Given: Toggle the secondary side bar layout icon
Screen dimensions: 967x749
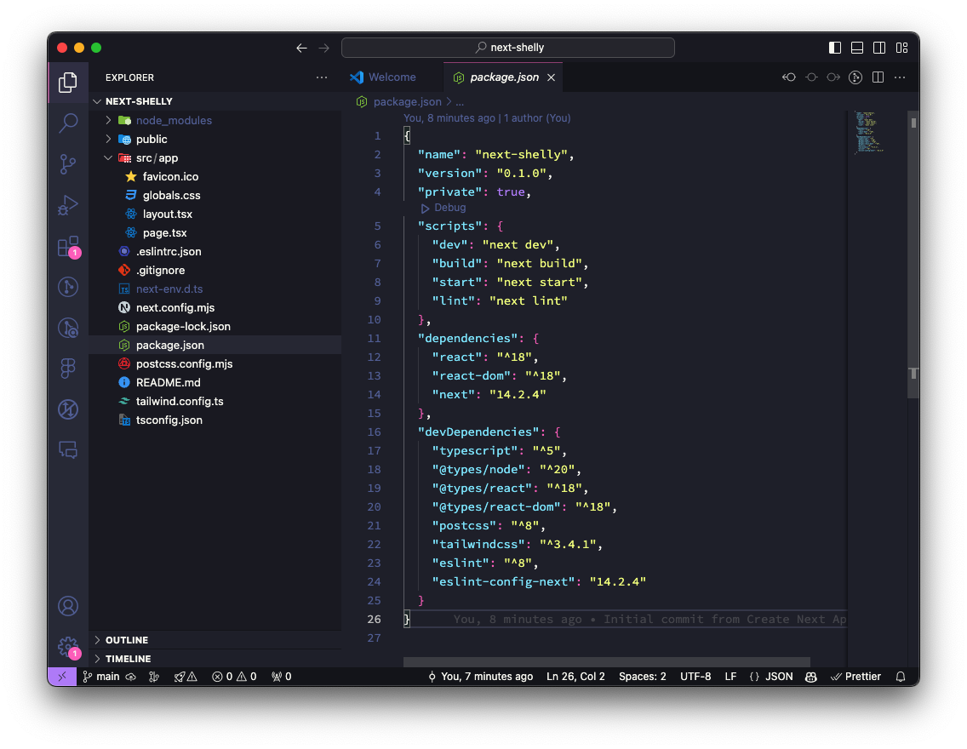Looking at the screenshot, I should [x=879, y=48].
